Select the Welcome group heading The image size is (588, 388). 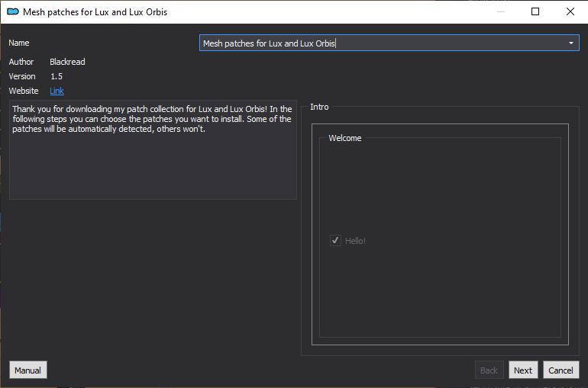tap(345, 138)
